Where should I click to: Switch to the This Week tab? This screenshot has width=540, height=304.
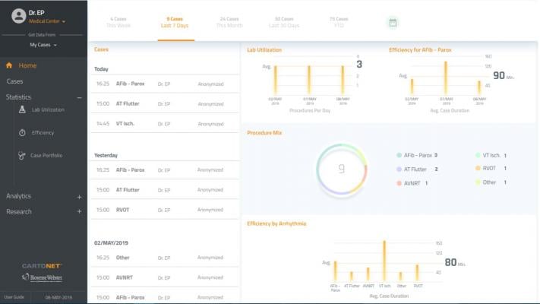(x=118, y=22)
